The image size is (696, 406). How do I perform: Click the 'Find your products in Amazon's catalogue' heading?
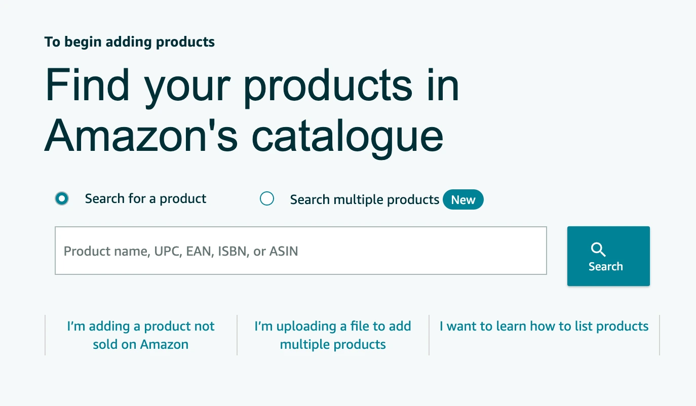[252, 110]
